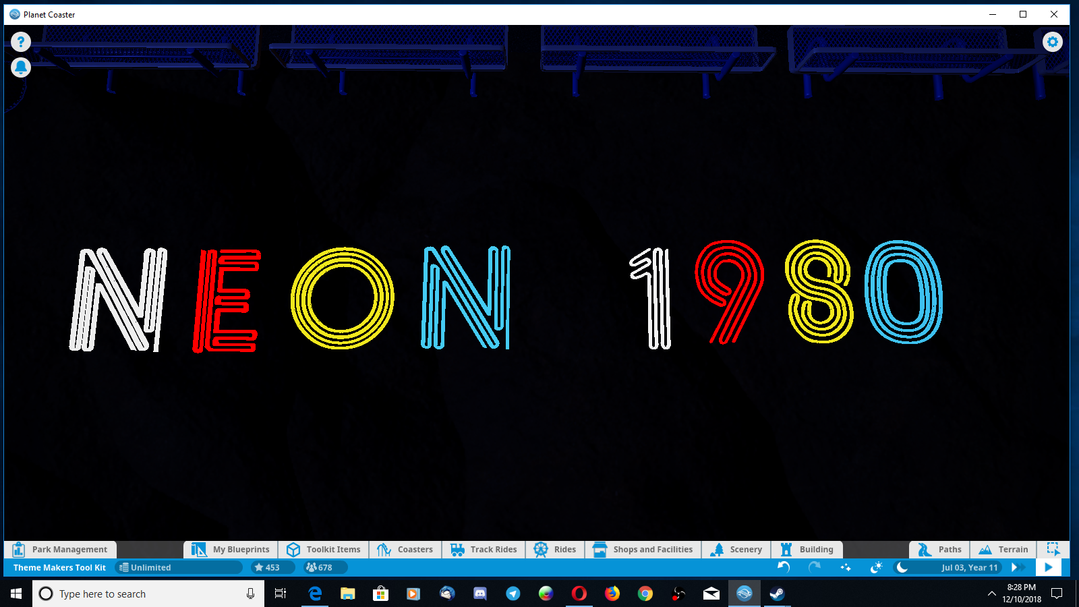Screen dimensions: 1079x607
Task: Open Discord from the taskbar
Action: (479, 594)
